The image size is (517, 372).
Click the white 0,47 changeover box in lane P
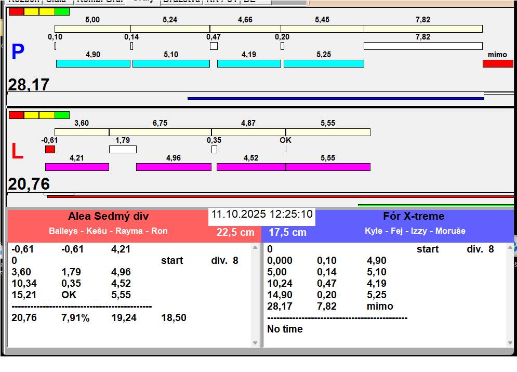point(214,46)
